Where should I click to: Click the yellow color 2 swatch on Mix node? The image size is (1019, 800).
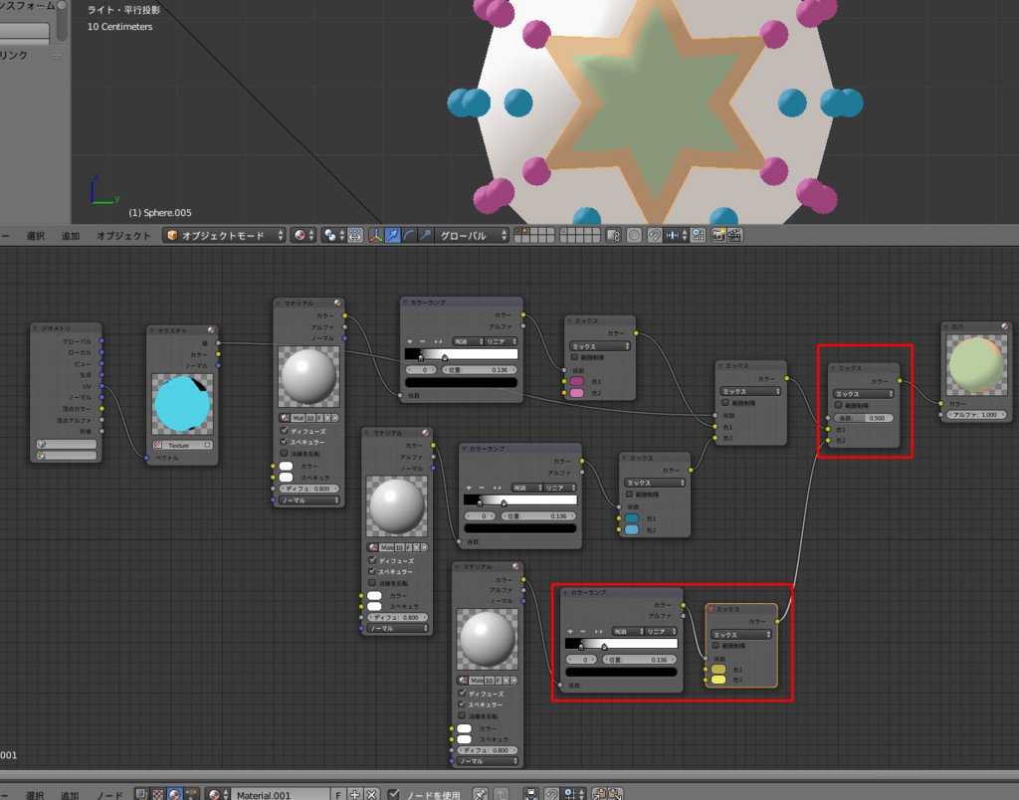click(718, 680)
